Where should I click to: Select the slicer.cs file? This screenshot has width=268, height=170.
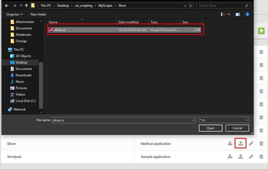point(60,30)
